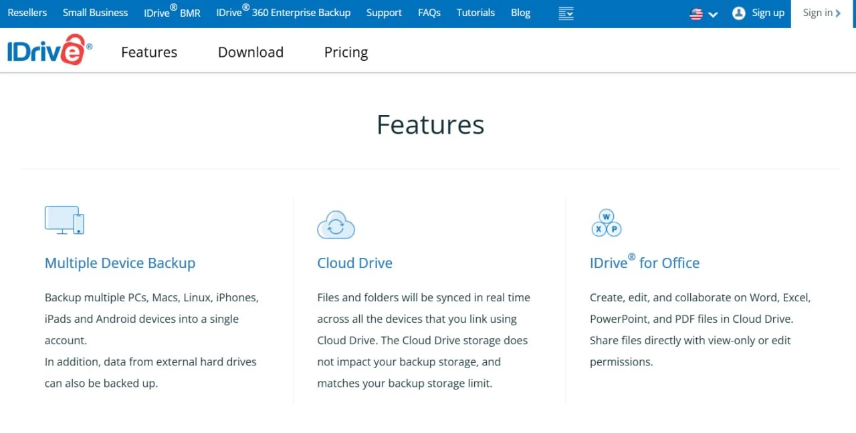Click text 'Backup multiple PCs, Macs, Linux, iPhones,'

[152, 297]
